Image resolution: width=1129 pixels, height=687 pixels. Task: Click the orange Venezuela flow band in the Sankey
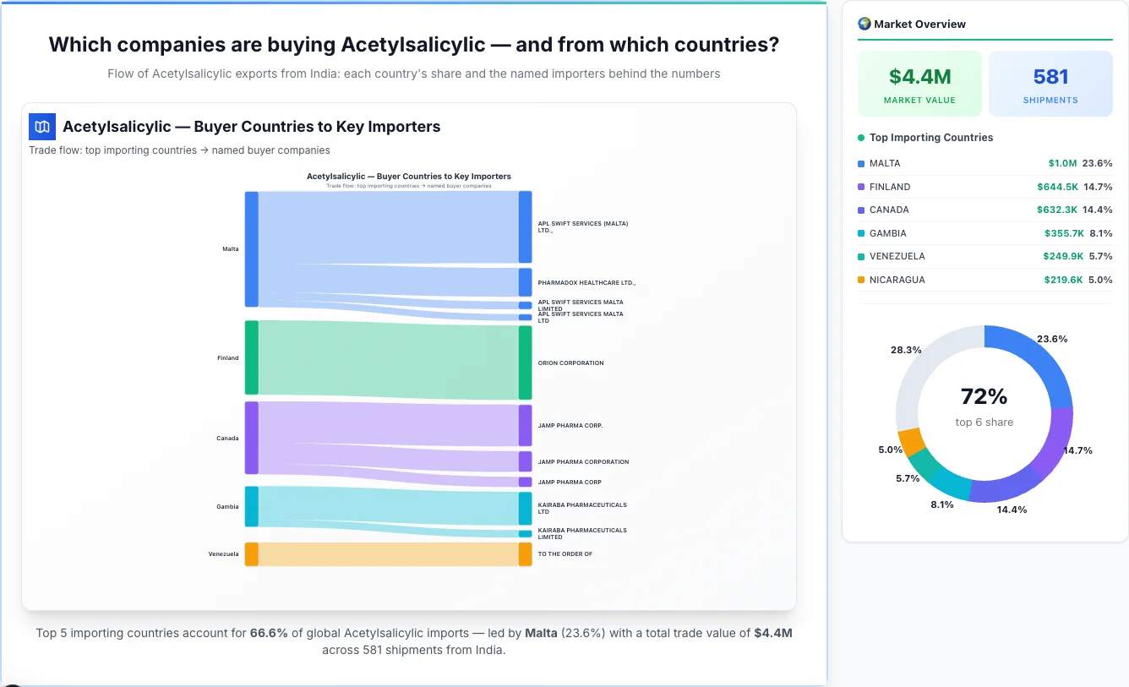[x=385, y=553]
